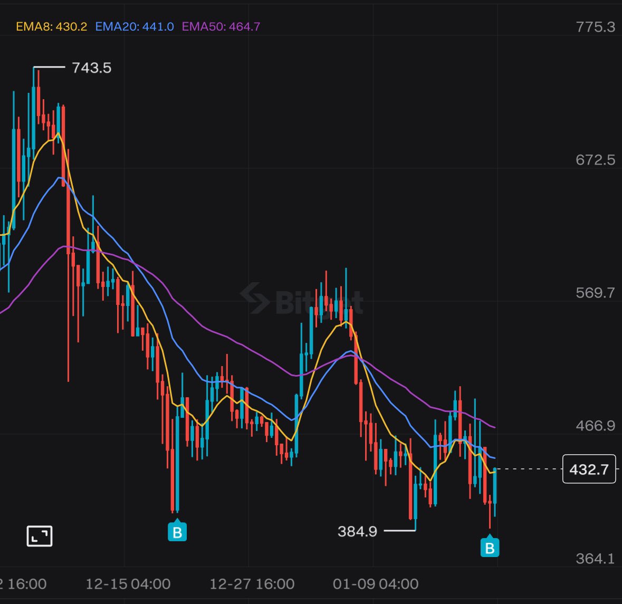Click the 466.9 price axis value
The image size is (622, 604).
click(x=595, y=426)
